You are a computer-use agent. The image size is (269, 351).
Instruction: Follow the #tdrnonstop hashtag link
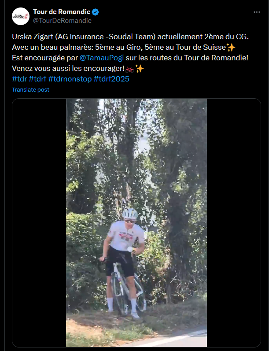tap(70, 79)
